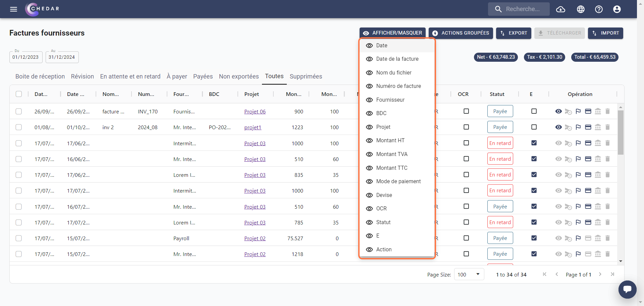Sort by the Projet column header
The image size is (644, 306).
pyautogui.click(x=252, y=94)
